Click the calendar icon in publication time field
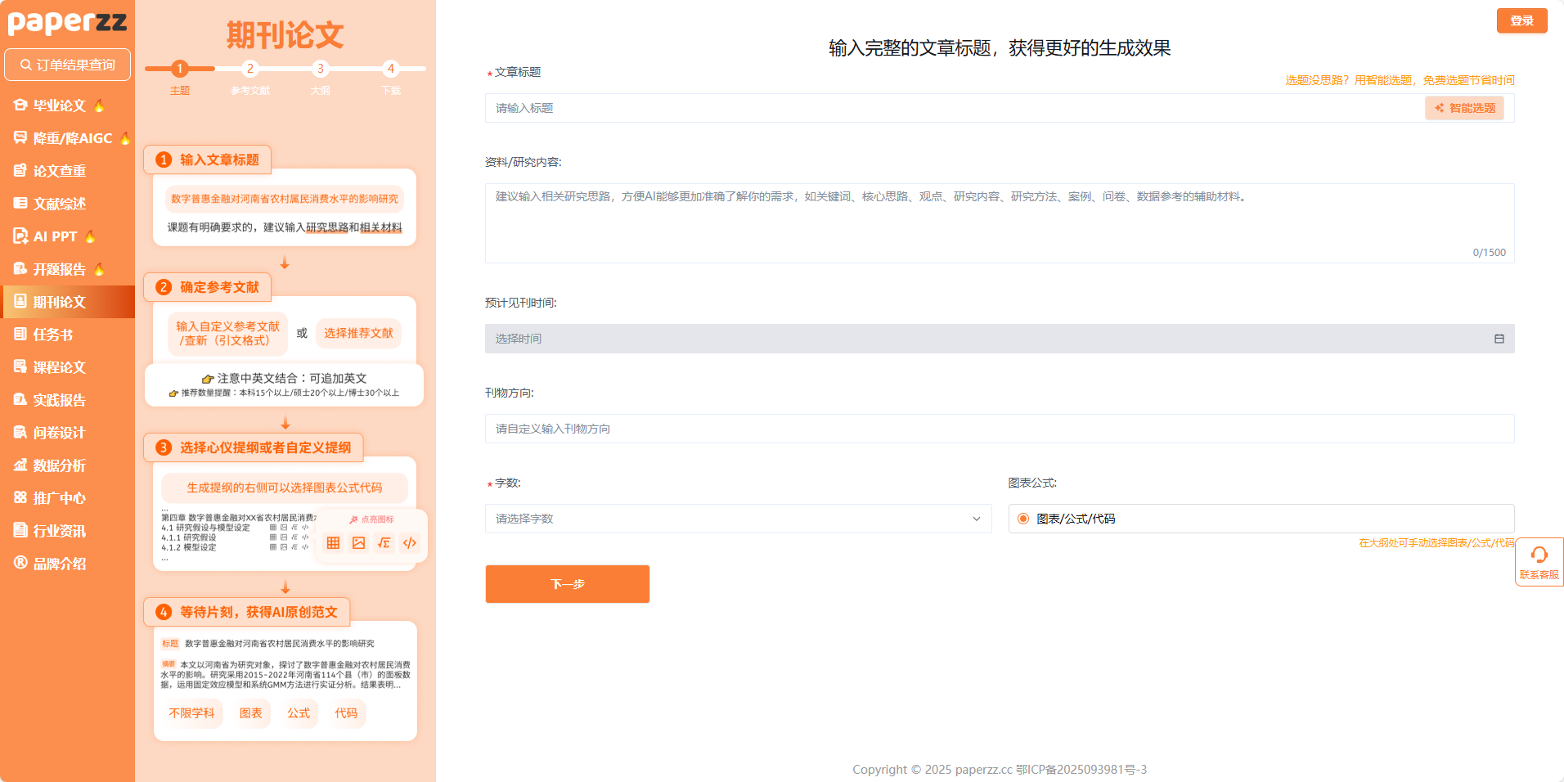The height and width of the screenshot is (782, 1564). click(x=1499, y=339)
